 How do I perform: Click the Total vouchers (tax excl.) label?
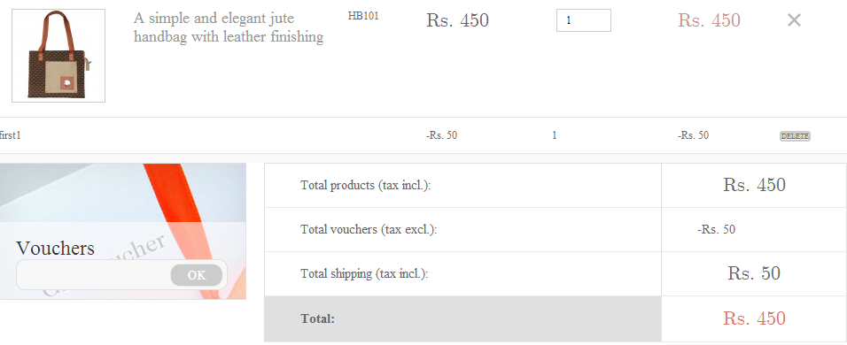(x=369, y=230)
